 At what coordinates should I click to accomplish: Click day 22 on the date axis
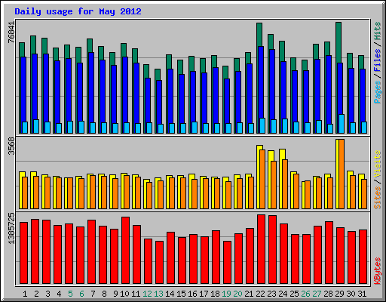click(x=260, y=294)
